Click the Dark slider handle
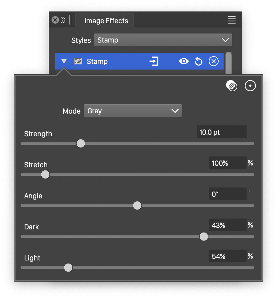This screenshot has width=277, height=298. pyautogui.click(x=204, y=237)
